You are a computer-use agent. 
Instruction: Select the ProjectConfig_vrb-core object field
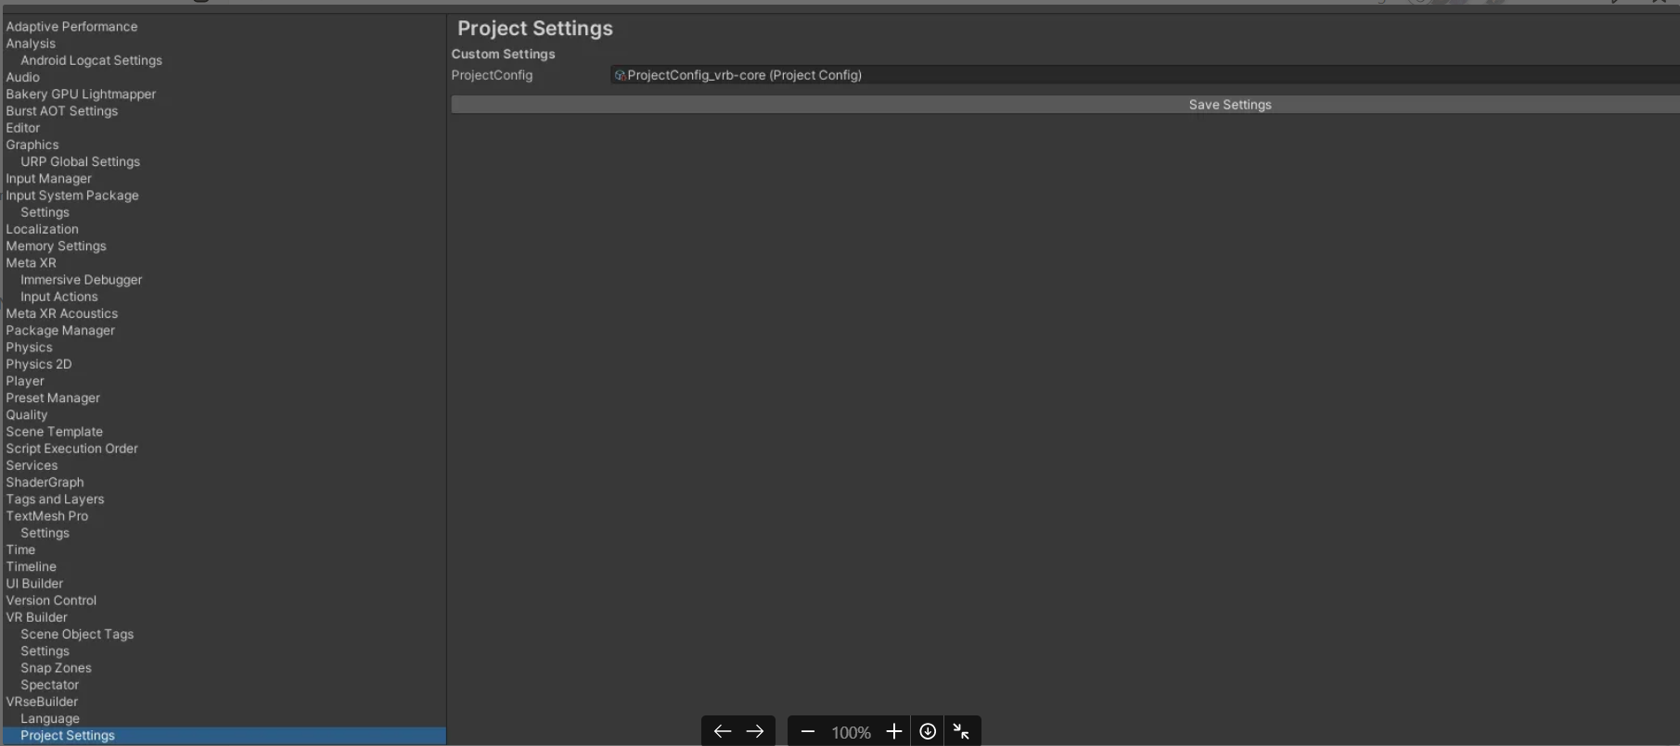tap(1145, 75)
